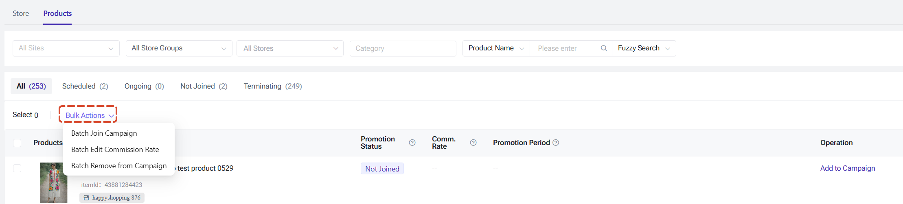Click the itemId 43881284423 text
Viewport: 903px width, 204px height.
(x=112, y=185)
